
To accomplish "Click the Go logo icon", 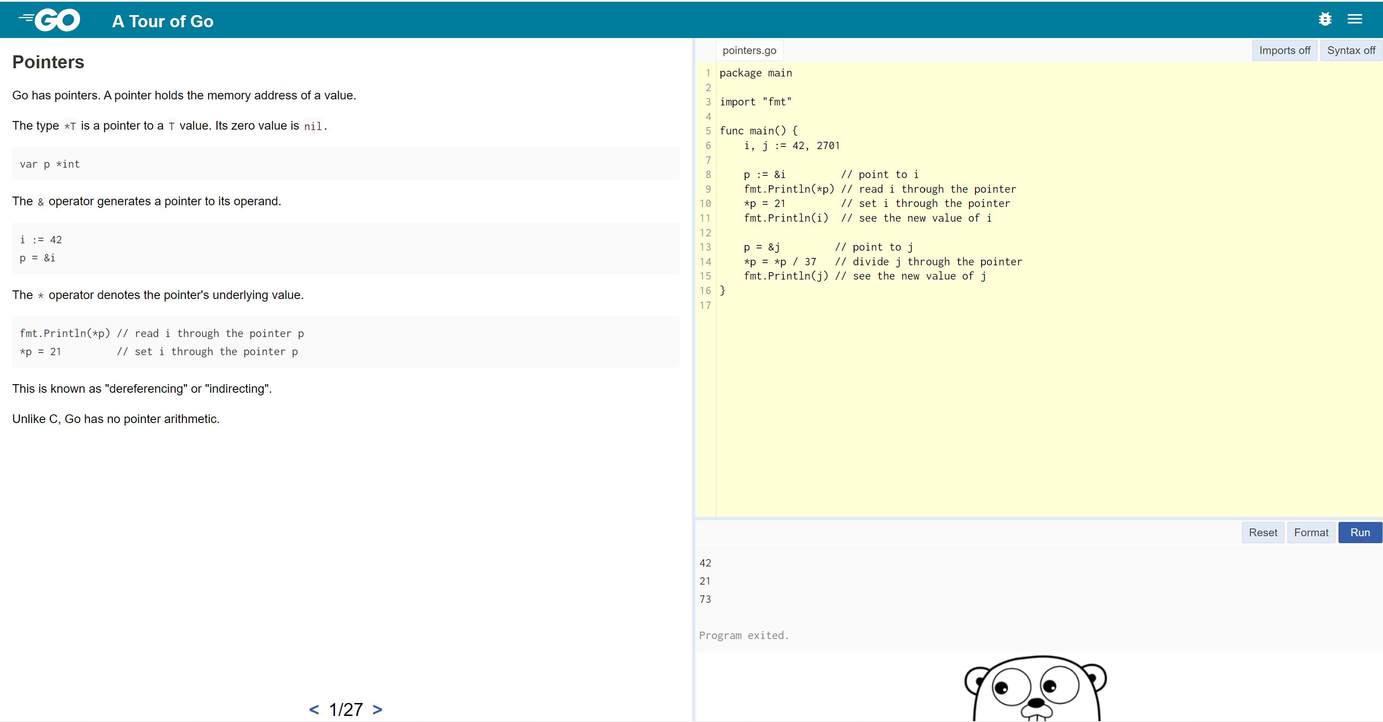I will [x=49, y=20].
